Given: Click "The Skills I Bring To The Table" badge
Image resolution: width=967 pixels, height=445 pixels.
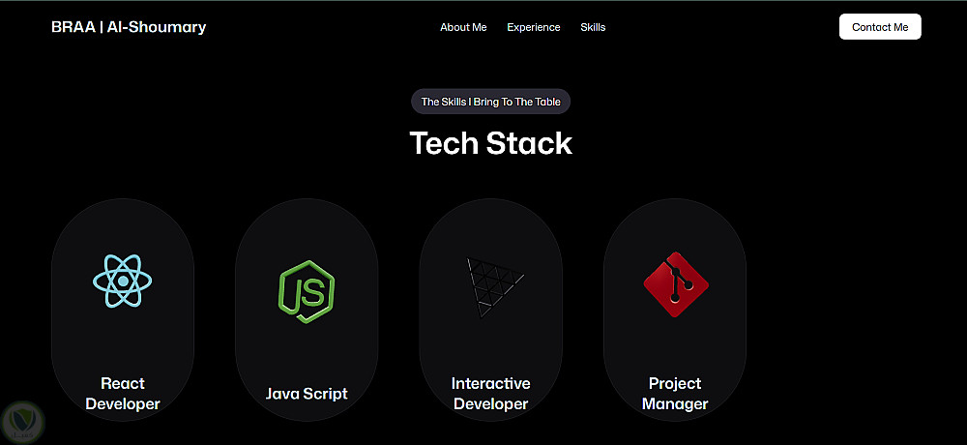Looking at the screenshot, I should (x=491, y=102).
